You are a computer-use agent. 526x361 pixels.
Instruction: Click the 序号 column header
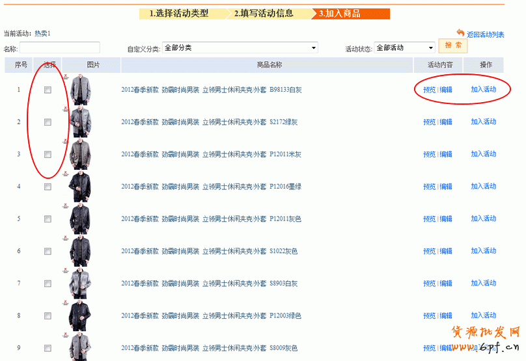coord(19,65)
